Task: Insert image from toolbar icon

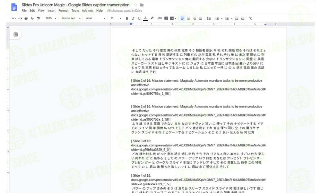Action: (172, 18)
